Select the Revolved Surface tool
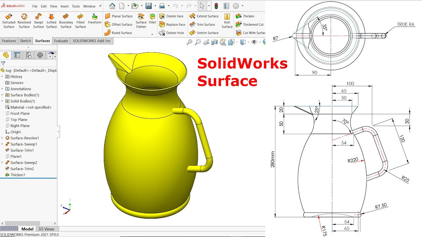The height and width of the screenshot is (237, 422). point(24,21)
